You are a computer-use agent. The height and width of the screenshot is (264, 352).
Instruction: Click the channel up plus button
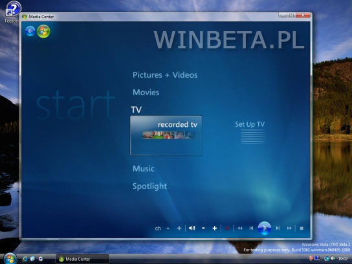coord(179,228)
